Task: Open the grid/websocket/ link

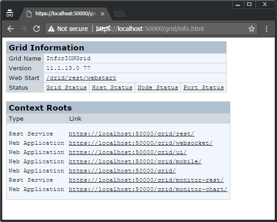Action: point(140,143)
